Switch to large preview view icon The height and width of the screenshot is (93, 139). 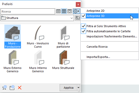tap(70, 11)
